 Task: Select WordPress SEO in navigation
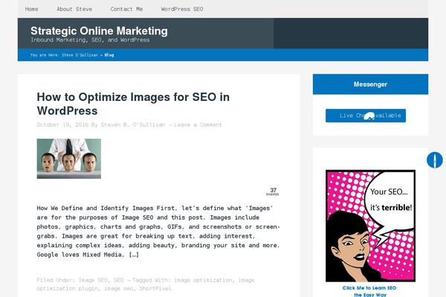coord(182,9)
